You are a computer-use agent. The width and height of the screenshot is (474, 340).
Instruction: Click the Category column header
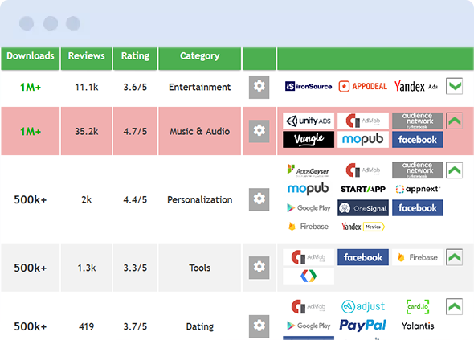[200, 56]
